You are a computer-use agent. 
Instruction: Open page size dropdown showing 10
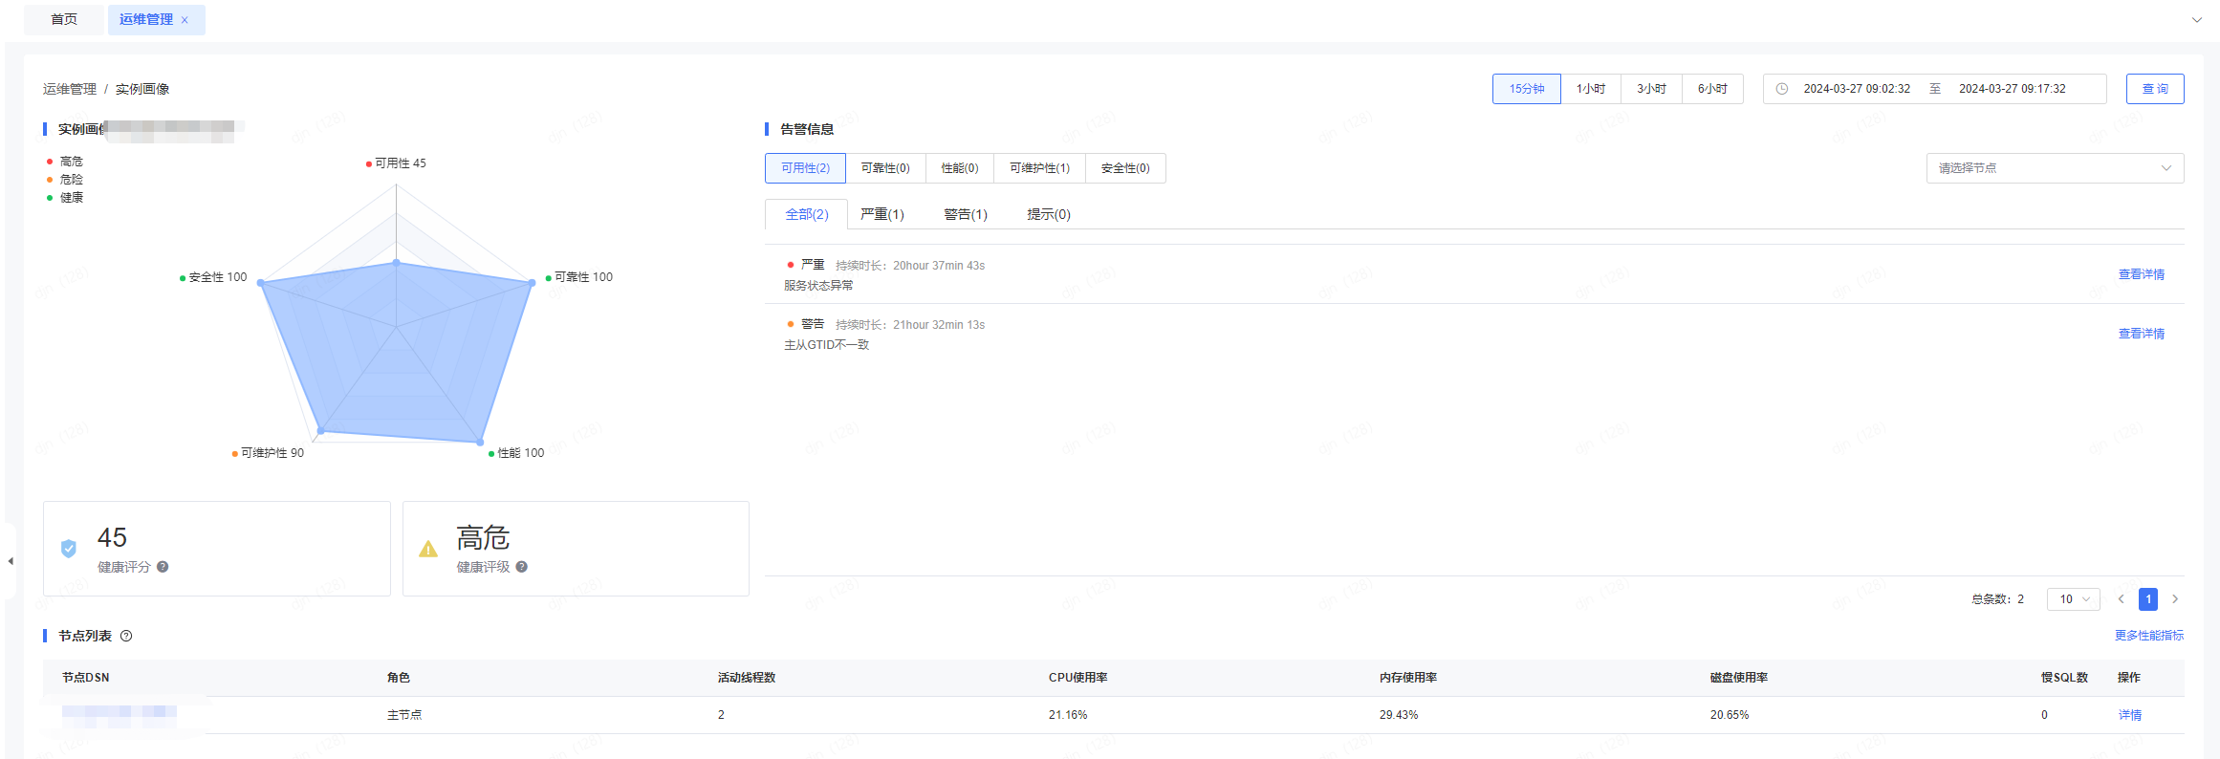(x=2073, y=599)
